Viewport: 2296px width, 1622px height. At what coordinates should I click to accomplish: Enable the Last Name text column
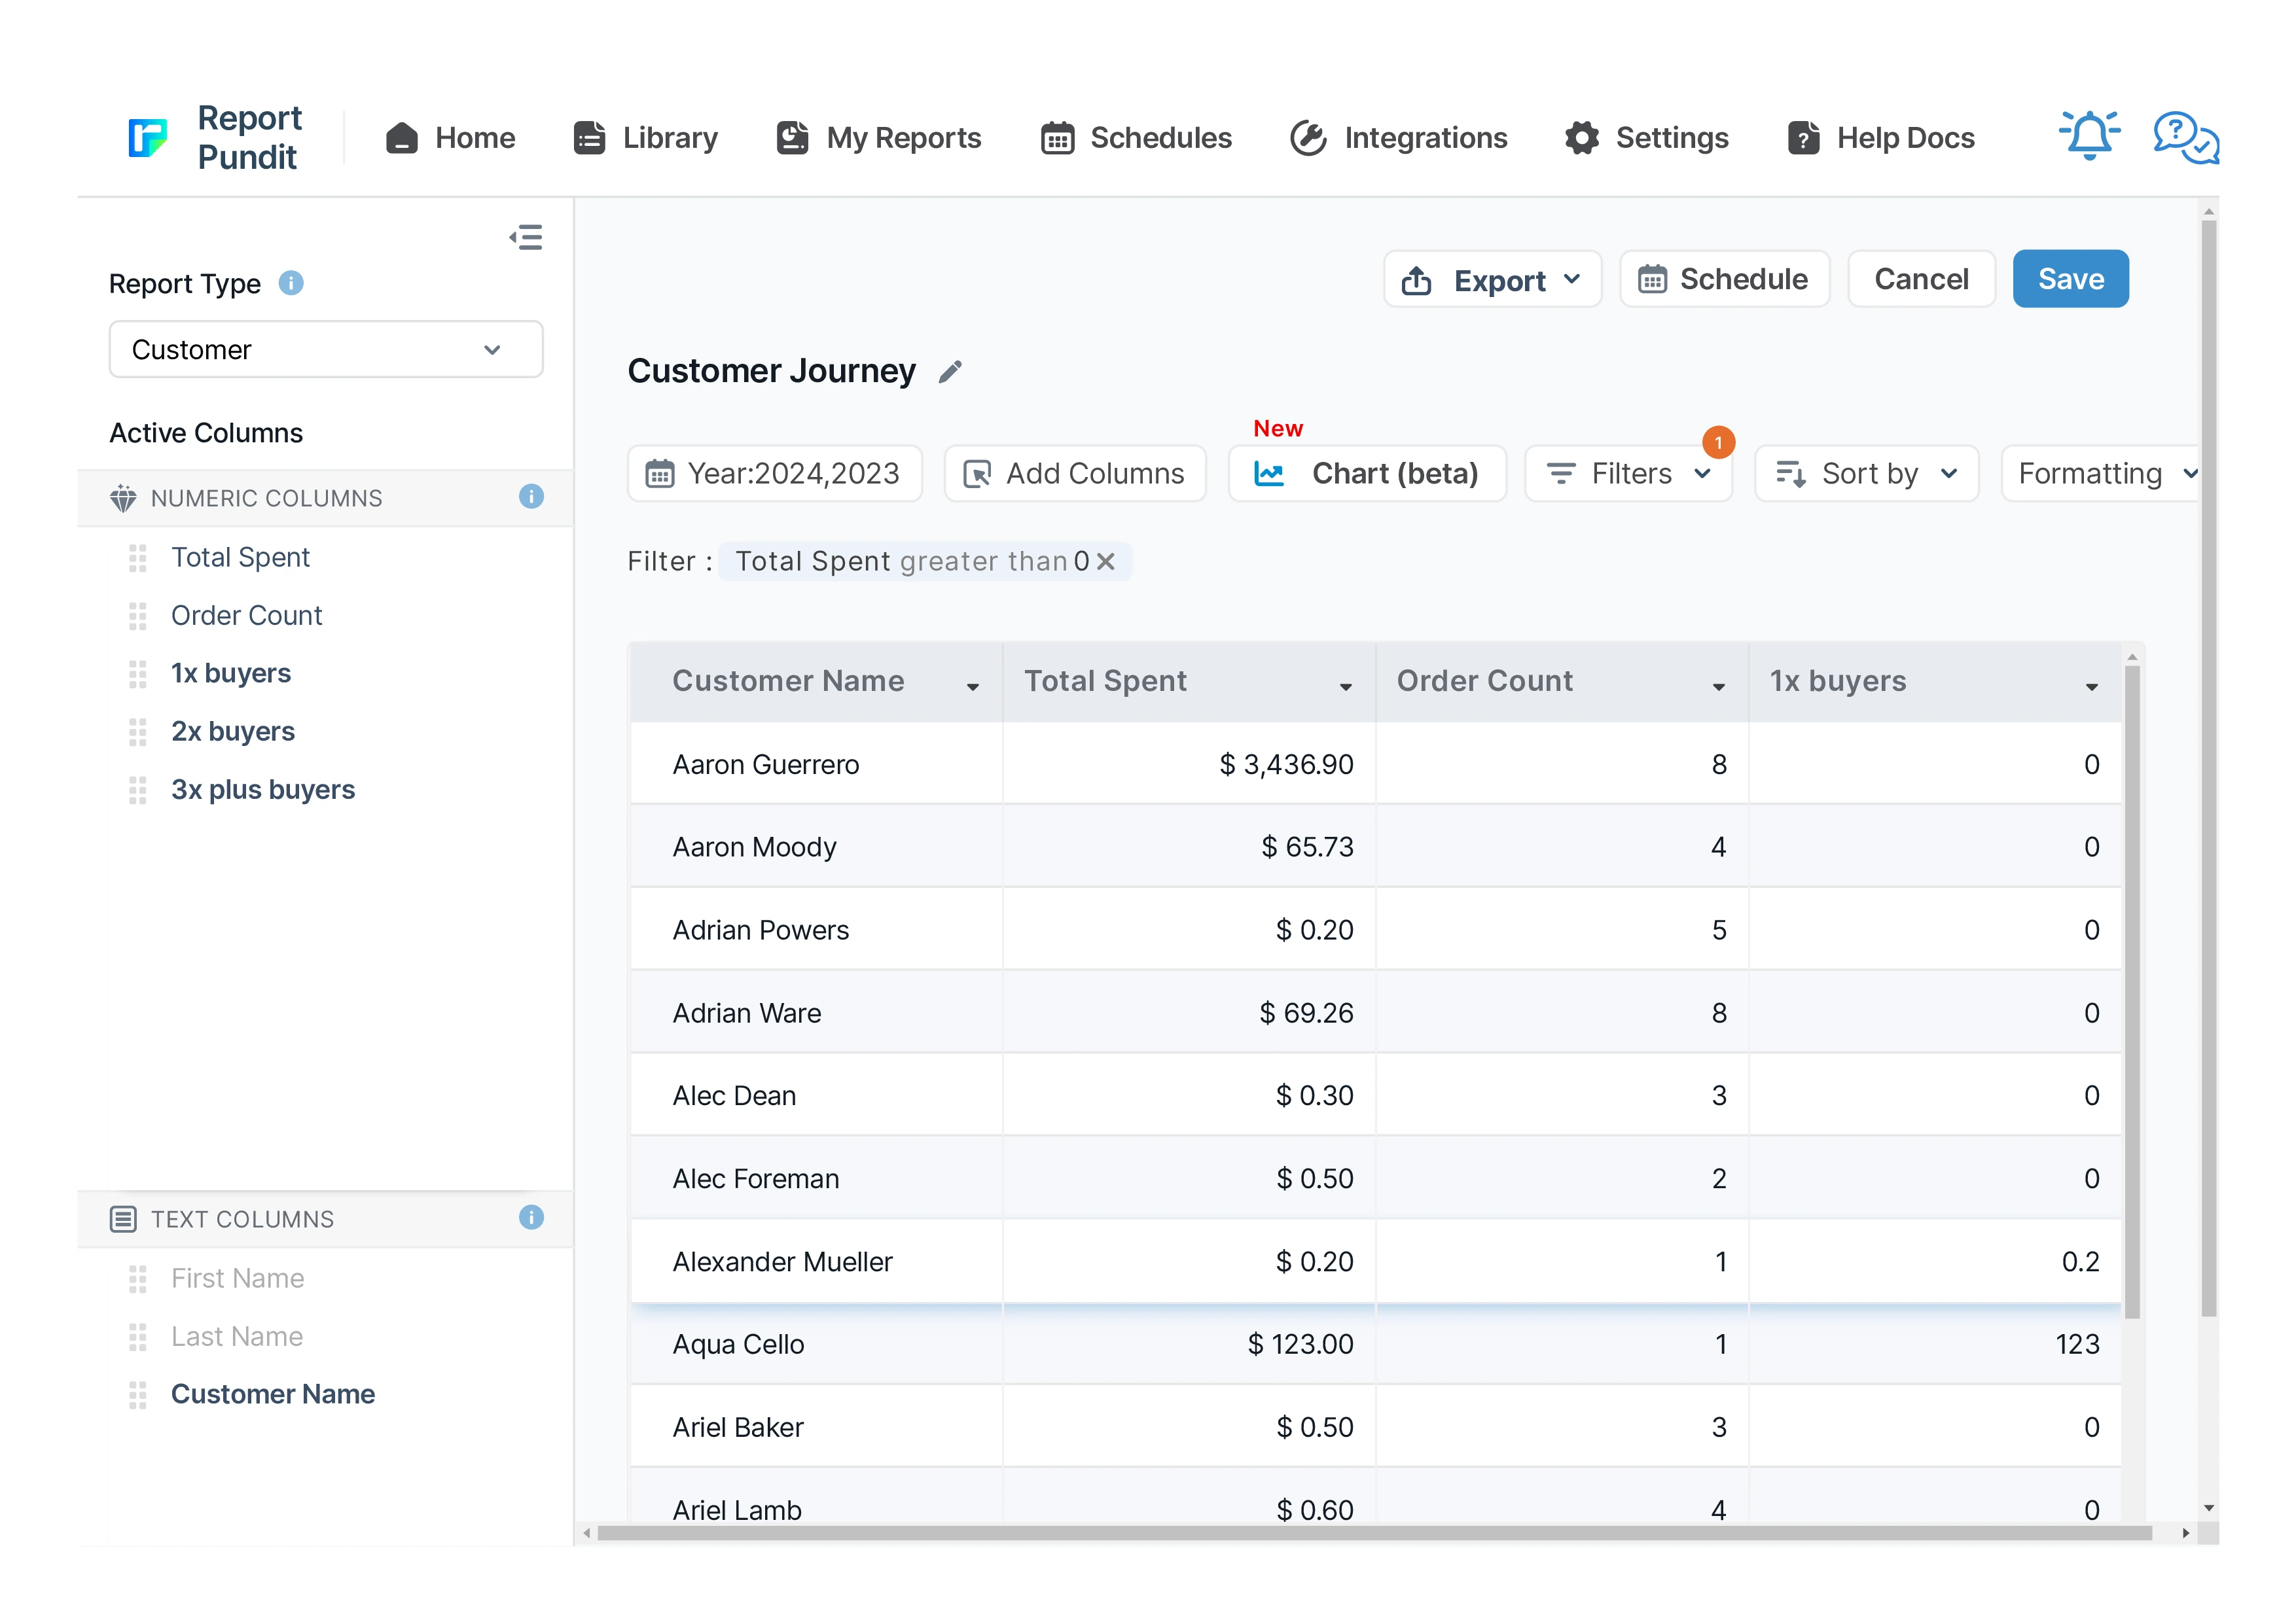coord(237,1336)
